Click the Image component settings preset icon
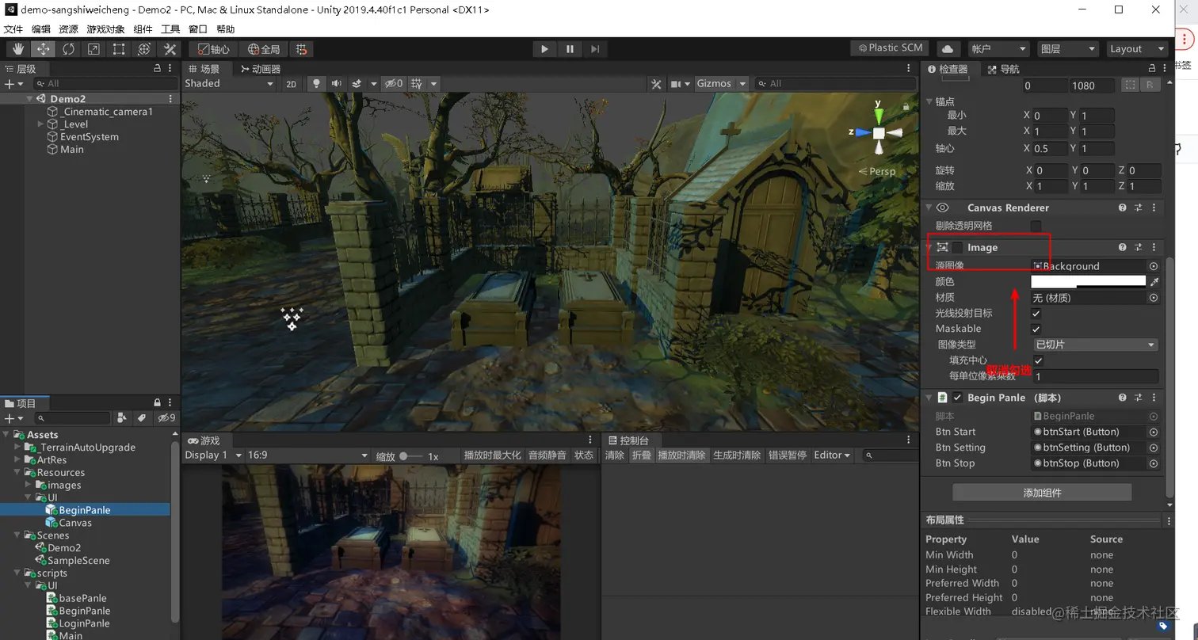This screenshot has height=640, width=1198. pos(1139,247)
